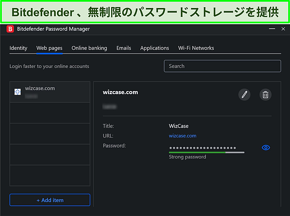The image size is (290, 216).
Task: Click the 'Login faster to your online accounts' text
Action: pyautogui.click(x=49, y=66)
